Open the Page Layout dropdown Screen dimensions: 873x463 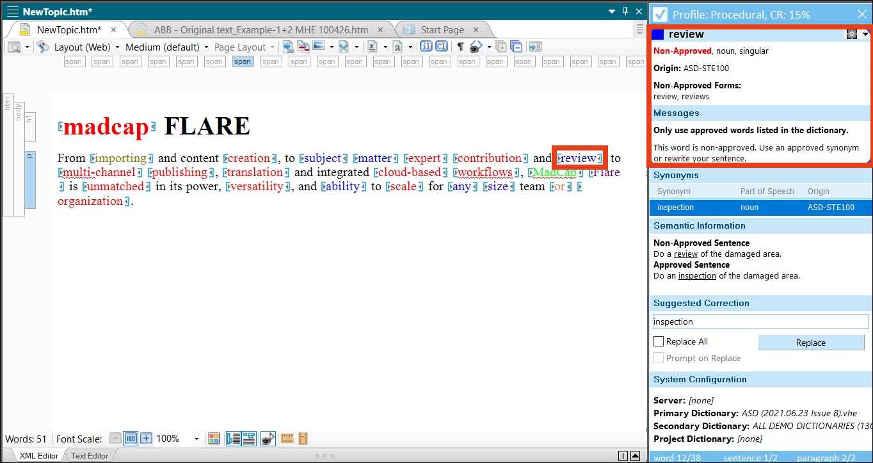point(244,47)
